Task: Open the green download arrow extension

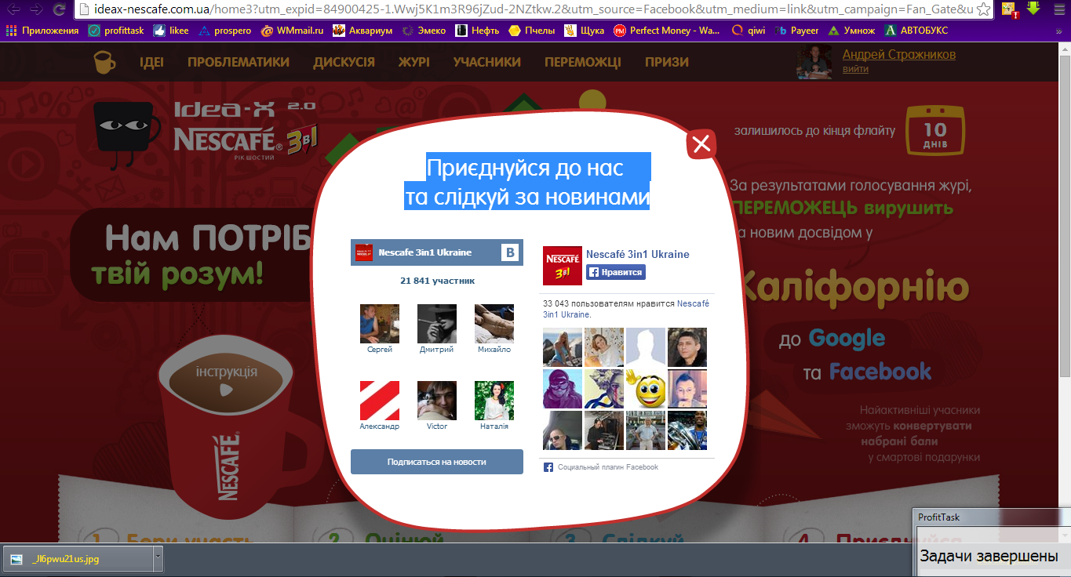Action: pos(1033,9)
